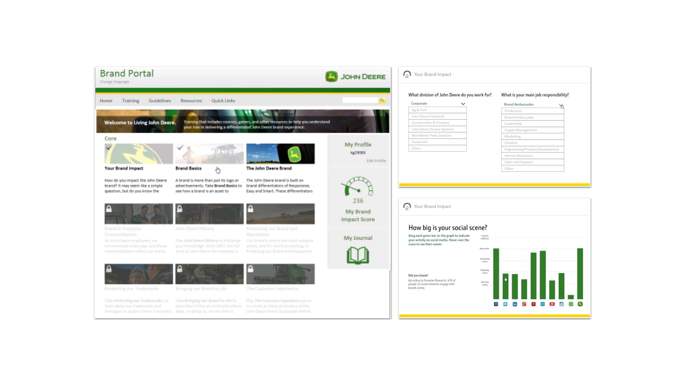Click the WhatsApp icon under the graph

pyautogui.click(x=571, y=304)
